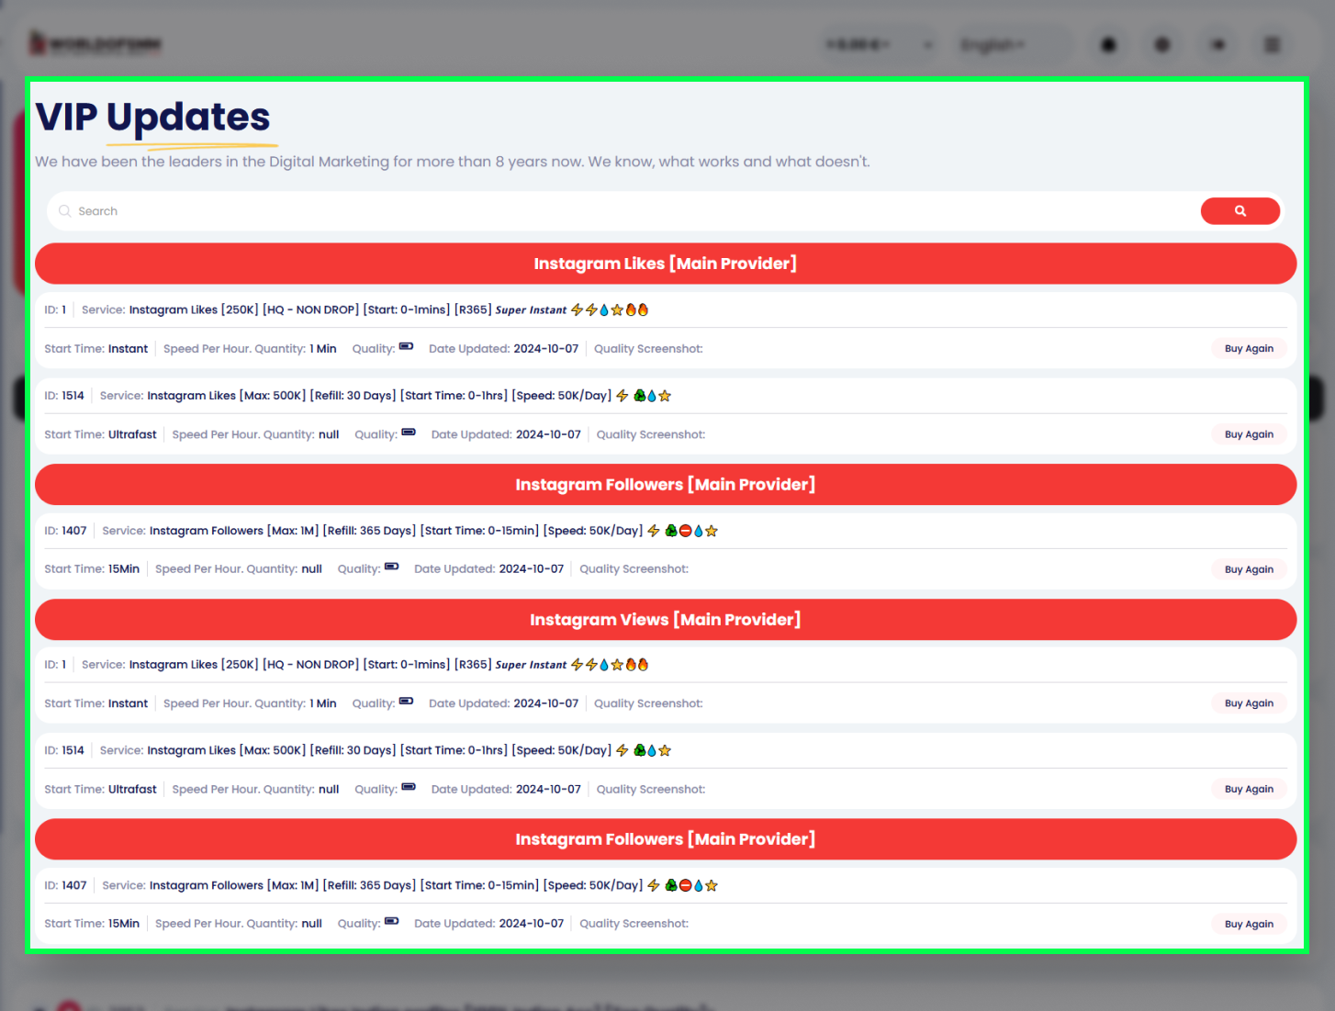Open the hamburger menu icon in the top header

[1272, 44]
